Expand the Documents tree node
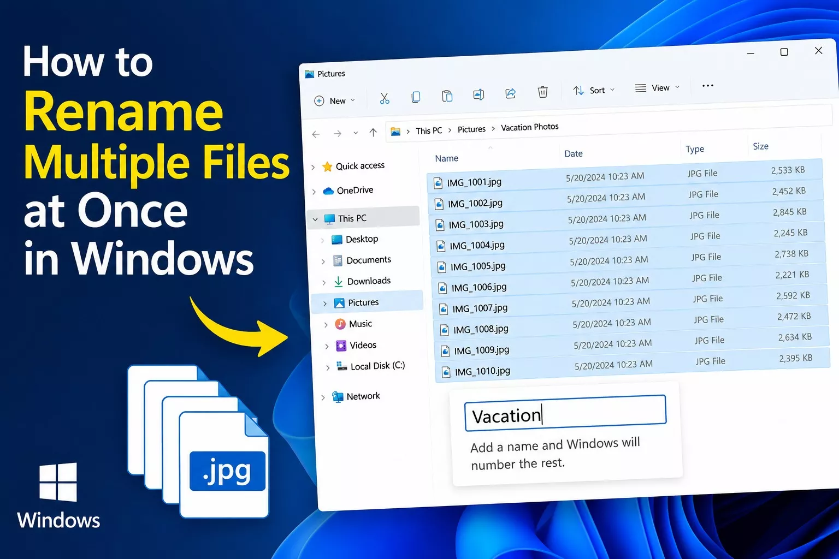This screenshot has height=559, width=839. pyautogui.click(x=323, y=261)
